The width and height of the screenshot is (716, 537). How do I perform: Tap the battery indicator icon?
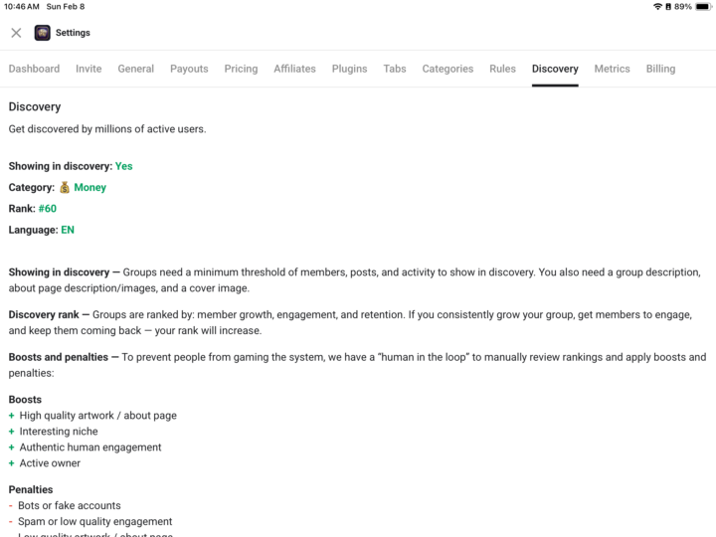[x=704, y=7]
